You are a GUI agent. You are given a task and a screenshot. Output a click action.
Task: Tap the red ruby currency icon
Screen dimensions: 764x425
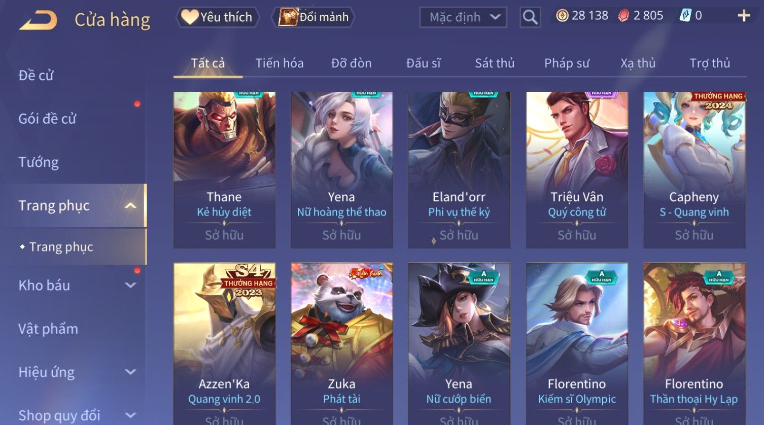coord(623,16)
